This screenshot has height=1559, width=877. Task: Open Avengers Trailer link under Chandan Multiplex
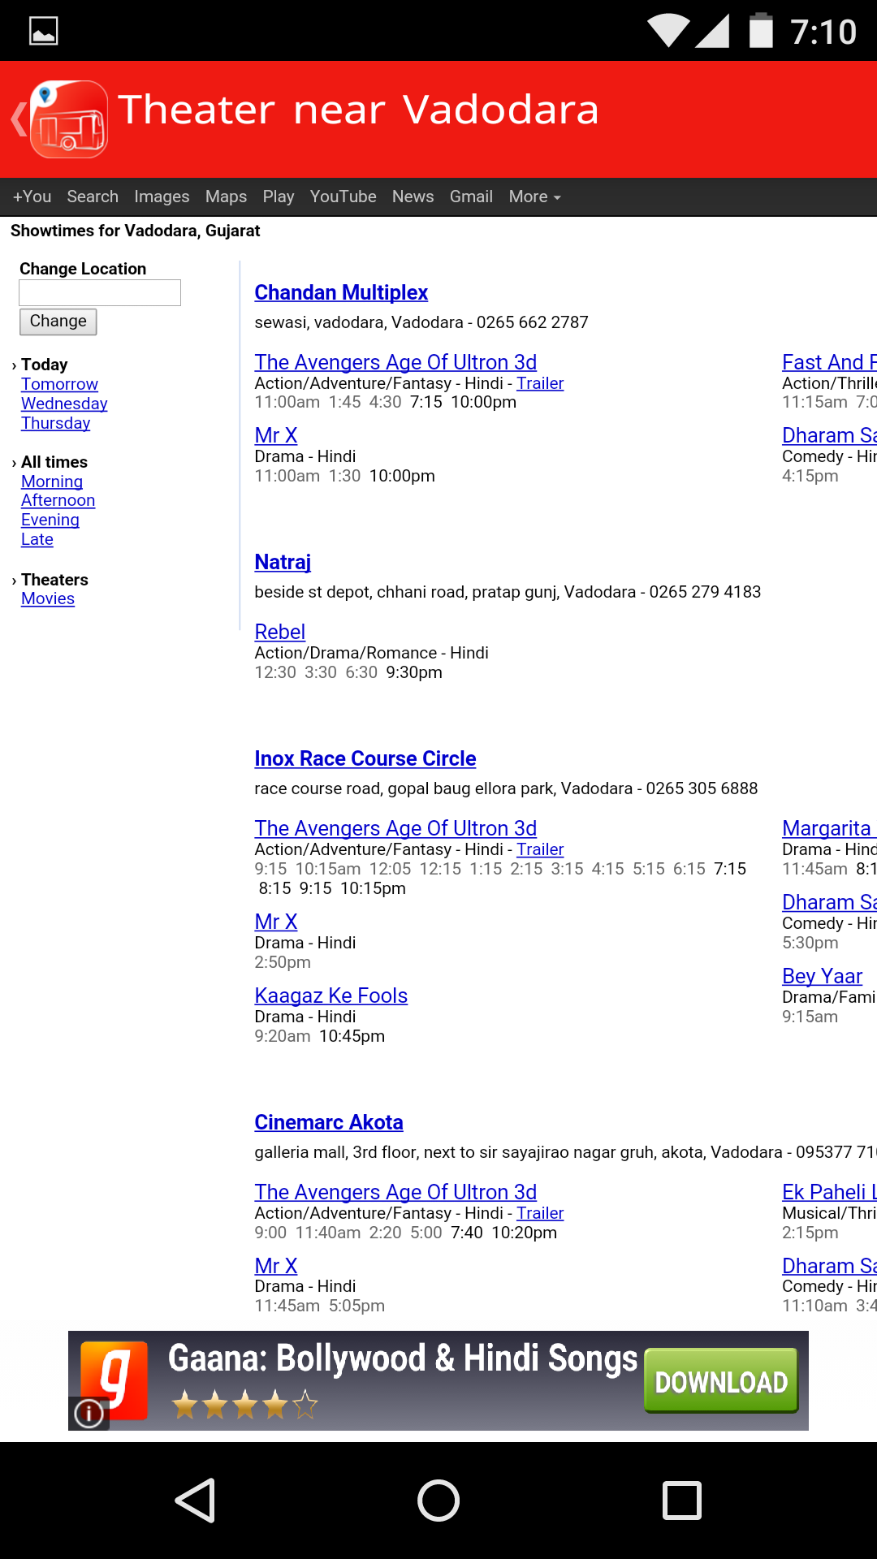click(x=540, y=383)
